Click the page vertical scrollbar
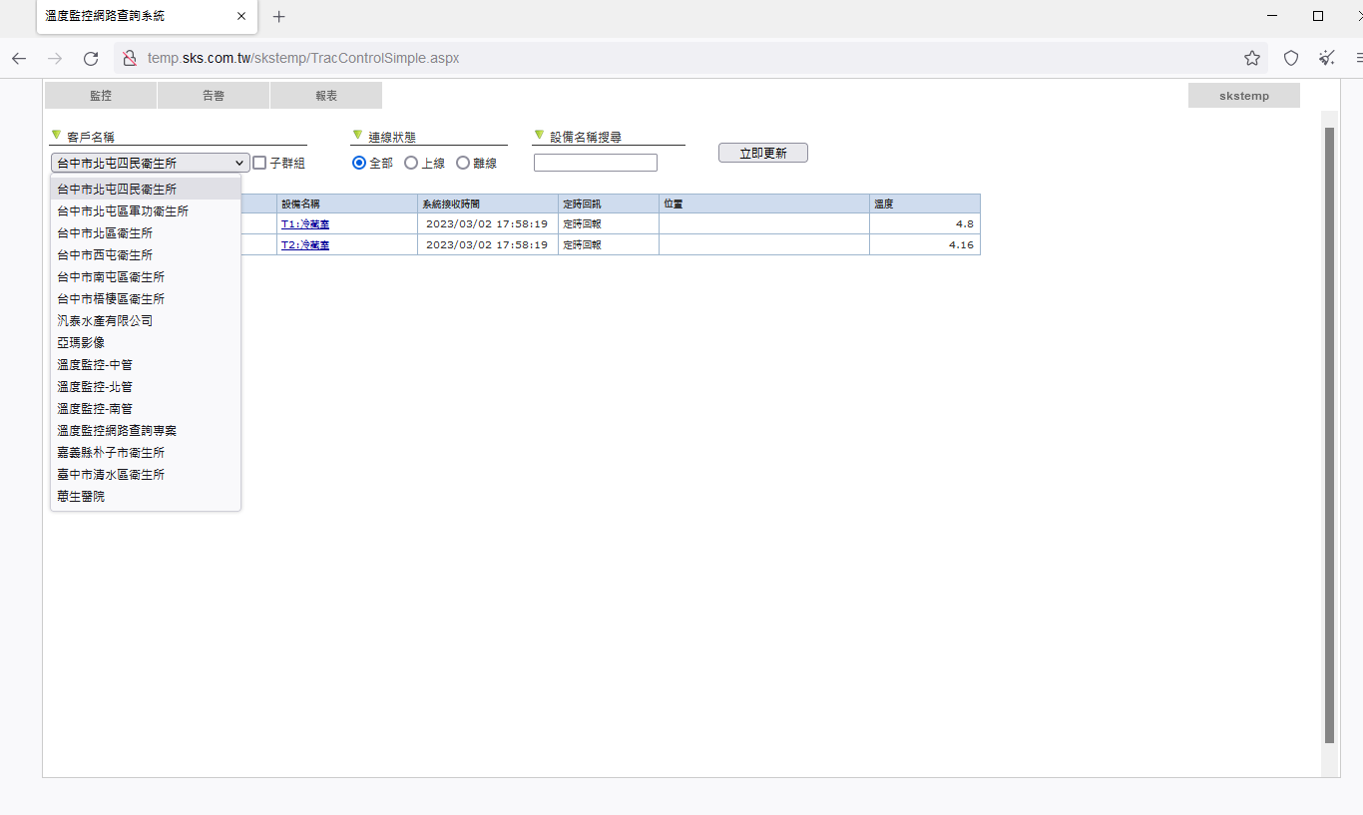Image resolution: width=1363 pixels, height=815 pixels. 1329,434
